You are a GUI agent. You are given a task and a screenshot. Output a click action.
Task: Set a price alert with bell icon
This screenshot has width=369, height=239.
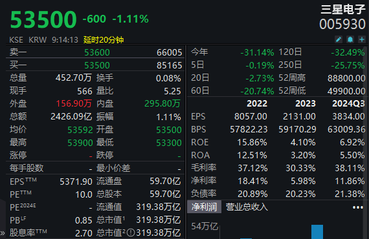[x=350, y=39]
